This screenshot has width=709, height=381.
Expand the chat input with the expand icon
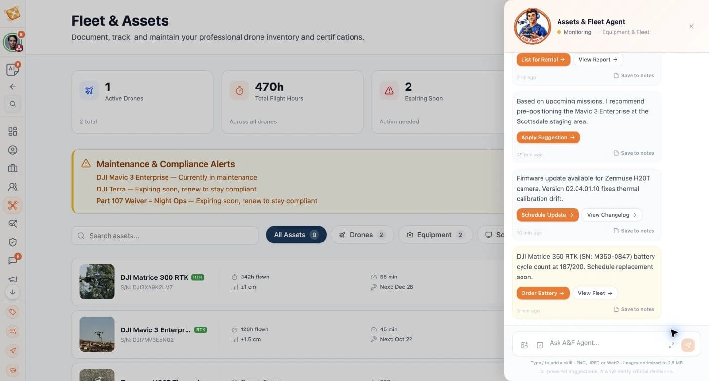pyautogui.click(x=671, y=345)
